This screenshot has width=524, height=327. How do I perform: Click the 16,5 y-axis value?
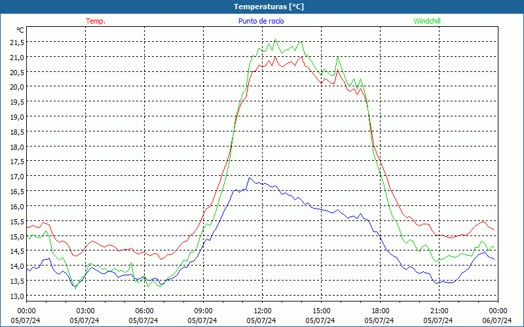click(17, 192)
